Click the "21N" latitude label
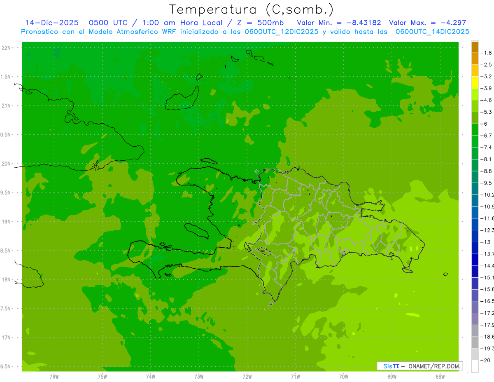This screenshot has width=494, height=382. click(6, 106)
